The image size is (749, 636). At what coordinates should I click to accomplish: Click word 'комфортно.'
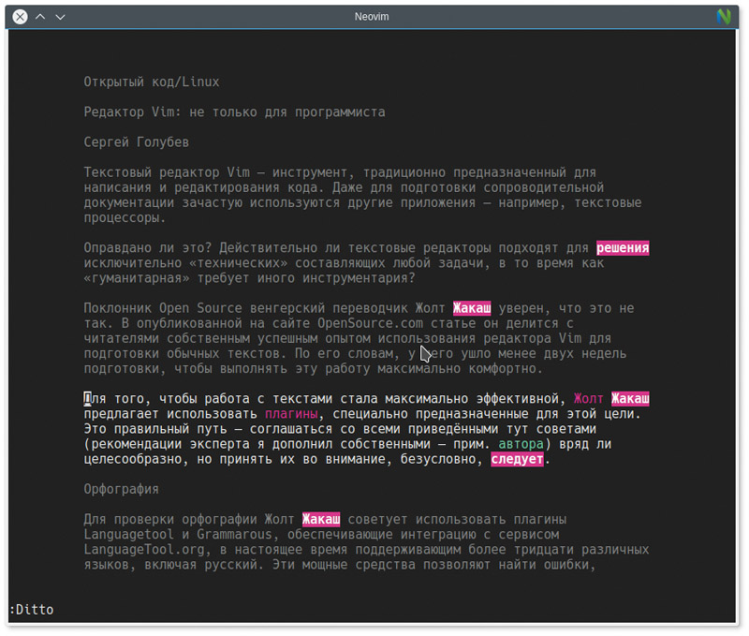click(x=506, y=368)
